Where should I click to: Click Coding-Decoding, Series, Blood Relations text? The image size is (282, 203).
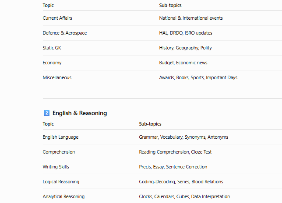pos(181,182)
